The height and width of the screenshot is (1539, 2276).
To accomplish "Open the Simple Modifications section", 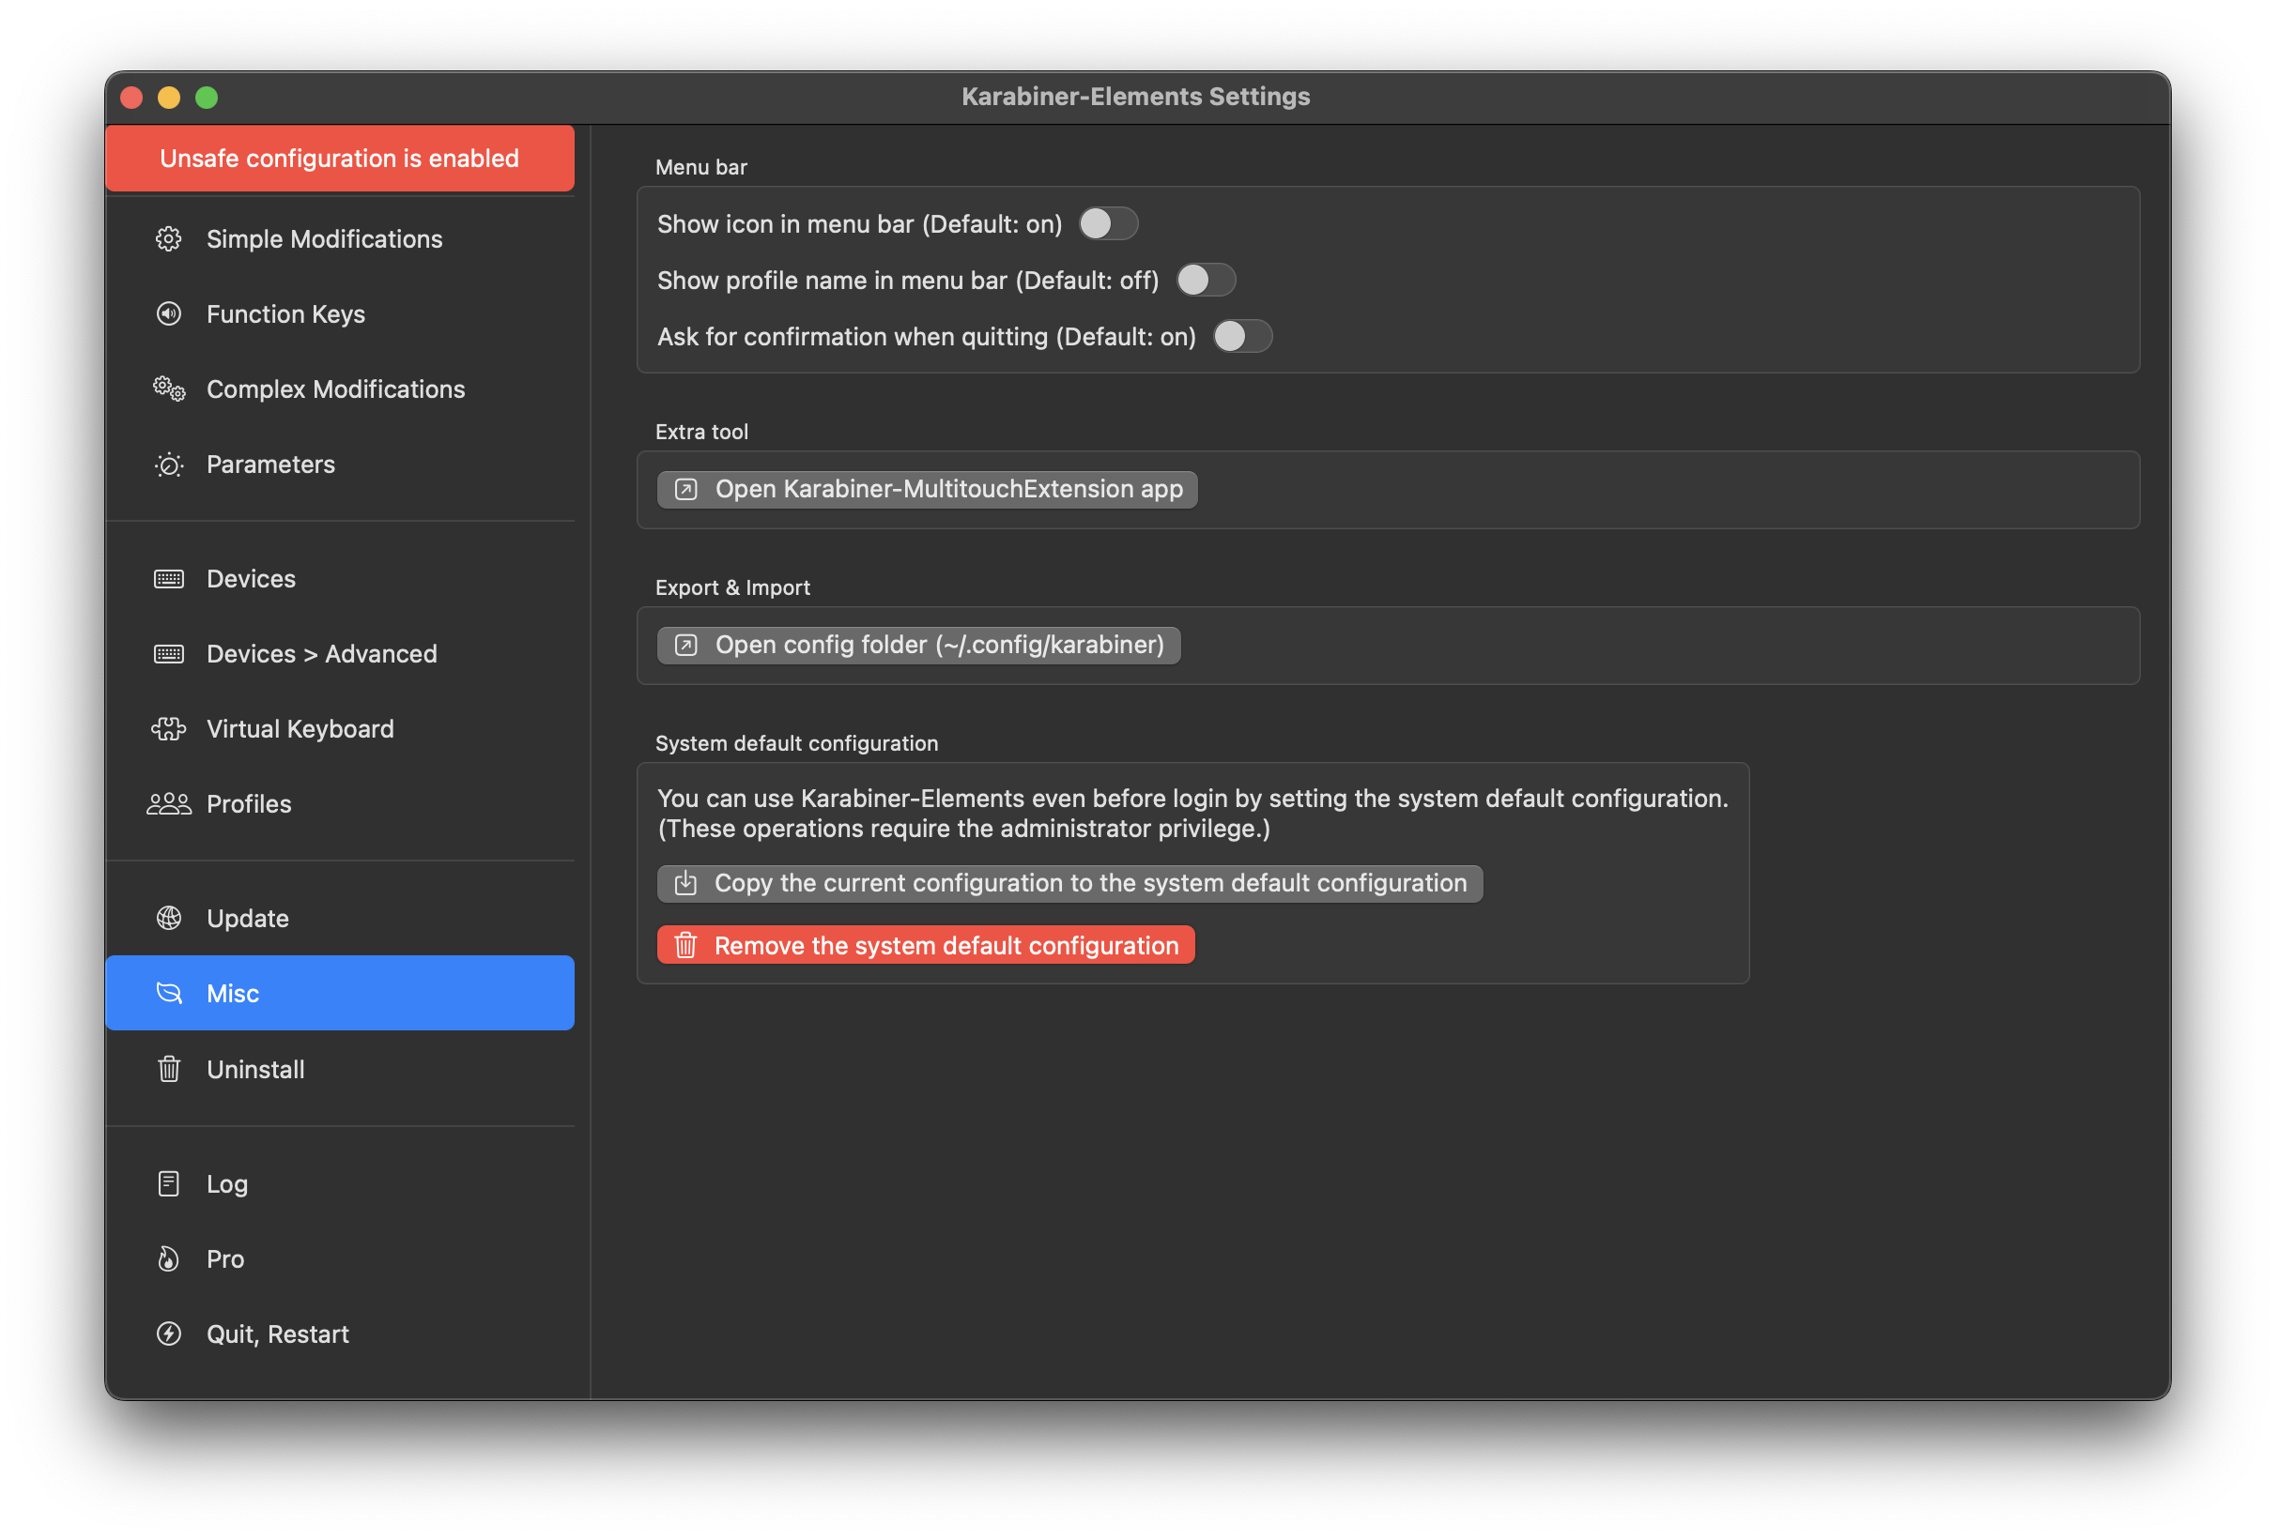I will coord(340,239).
